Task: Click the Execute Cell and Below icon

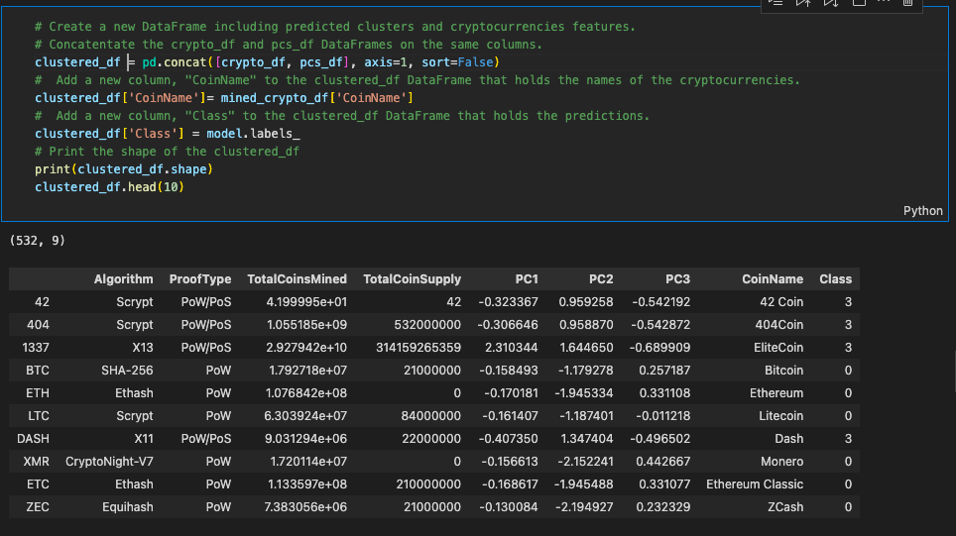Action: [831, 2]
